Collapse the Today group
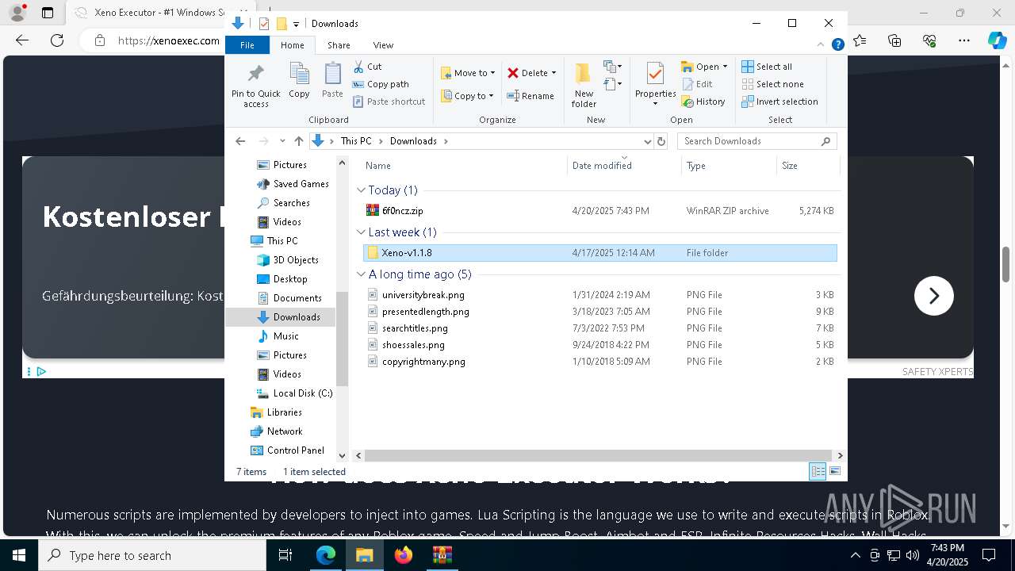Screen dimensions: 1015x571 (x=362, y=190)
